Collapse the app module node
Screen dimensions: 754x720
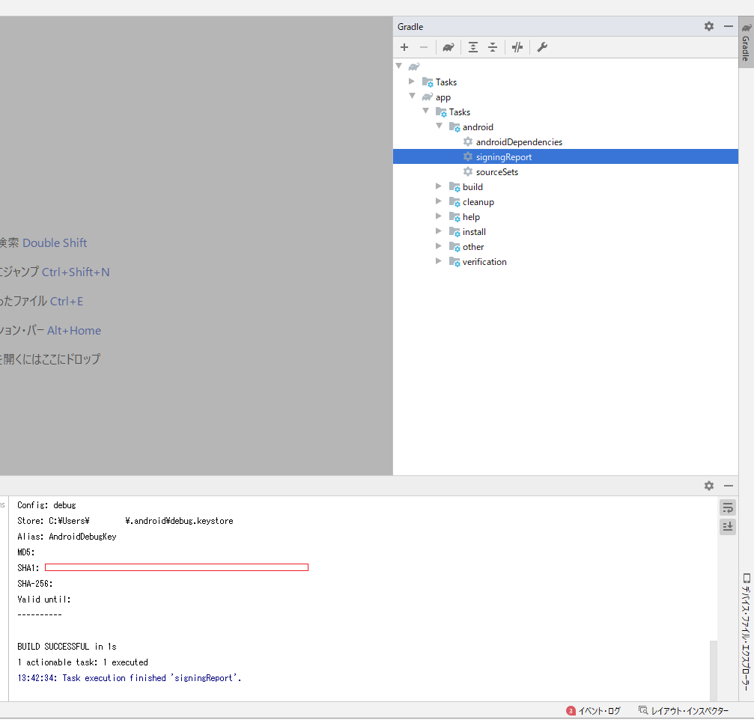coord(412,96)
